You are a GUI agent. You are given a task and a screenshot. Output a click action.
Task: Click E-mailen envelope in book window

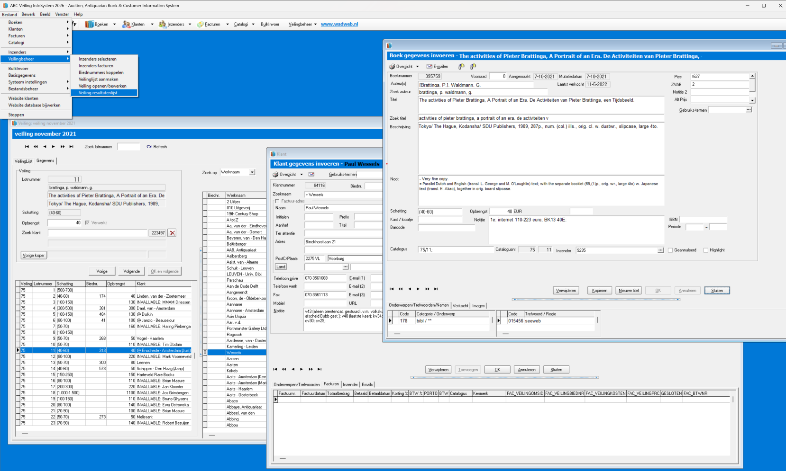429,67
